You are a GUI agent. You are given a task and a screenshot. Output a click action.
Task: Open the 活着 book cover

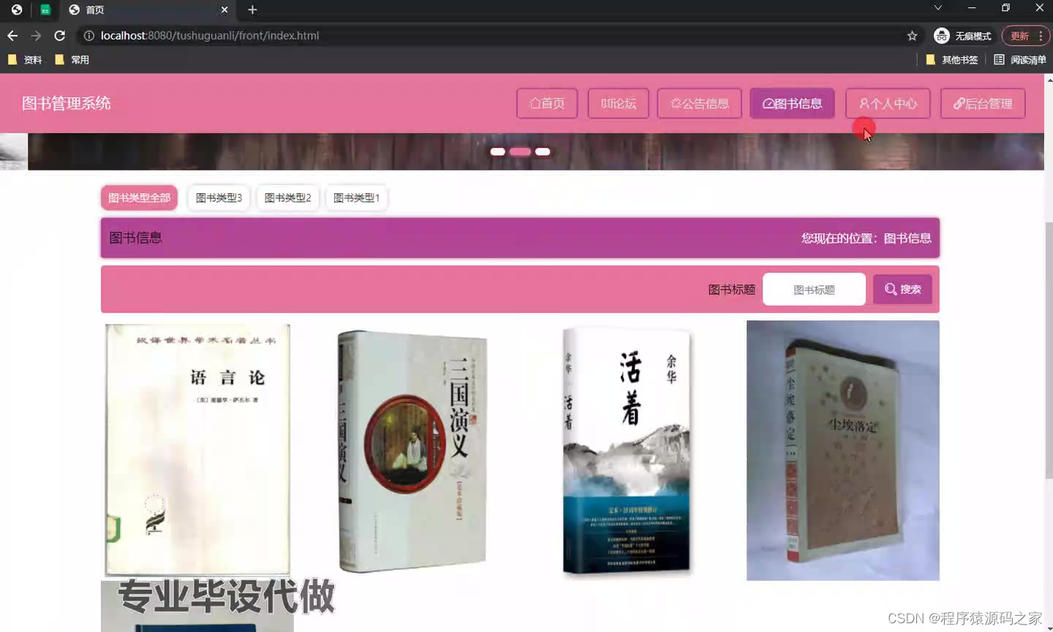click(627, 451)
